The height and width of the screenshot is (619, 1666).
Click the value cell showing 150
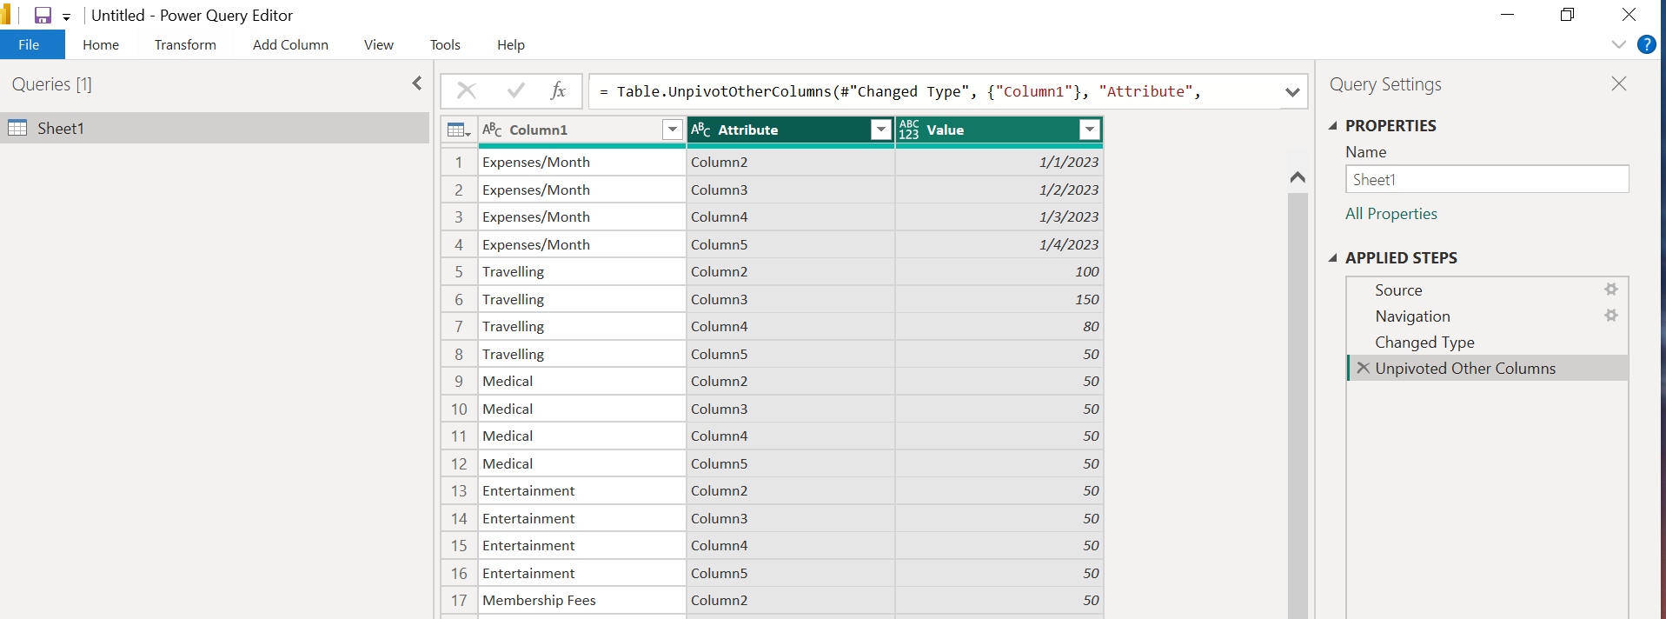tap(999, 299)
